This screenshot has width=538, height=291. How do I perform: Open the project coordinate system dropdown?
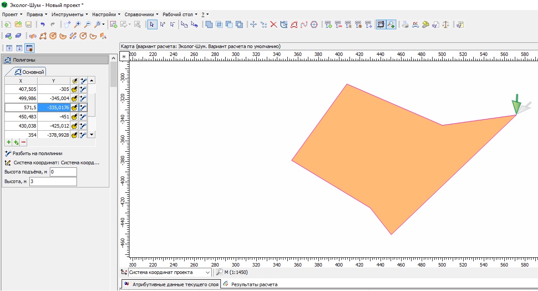(208, 272)
